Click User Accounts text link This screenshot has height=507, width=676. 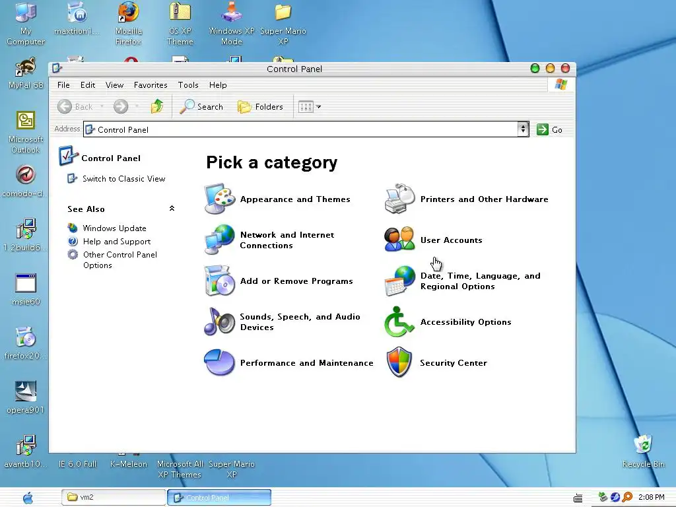click(x=451, y=240)
